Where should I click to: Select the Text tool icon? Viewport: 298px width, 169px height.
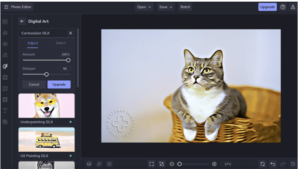(x=5, y=111)
